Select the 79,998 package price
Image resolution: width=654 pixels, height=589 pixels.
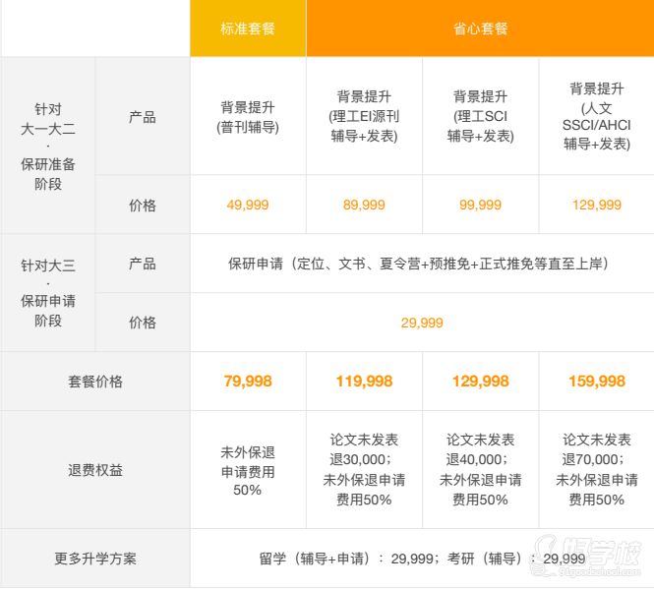pyautogui.click(x=248, y=382)
